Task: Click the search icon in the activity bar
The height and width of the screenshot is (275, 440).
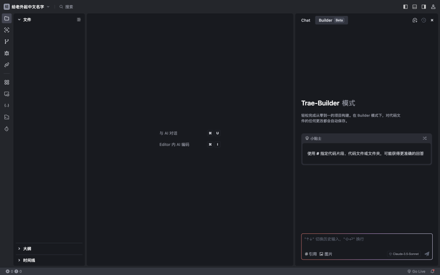Action: coord(7,30)
